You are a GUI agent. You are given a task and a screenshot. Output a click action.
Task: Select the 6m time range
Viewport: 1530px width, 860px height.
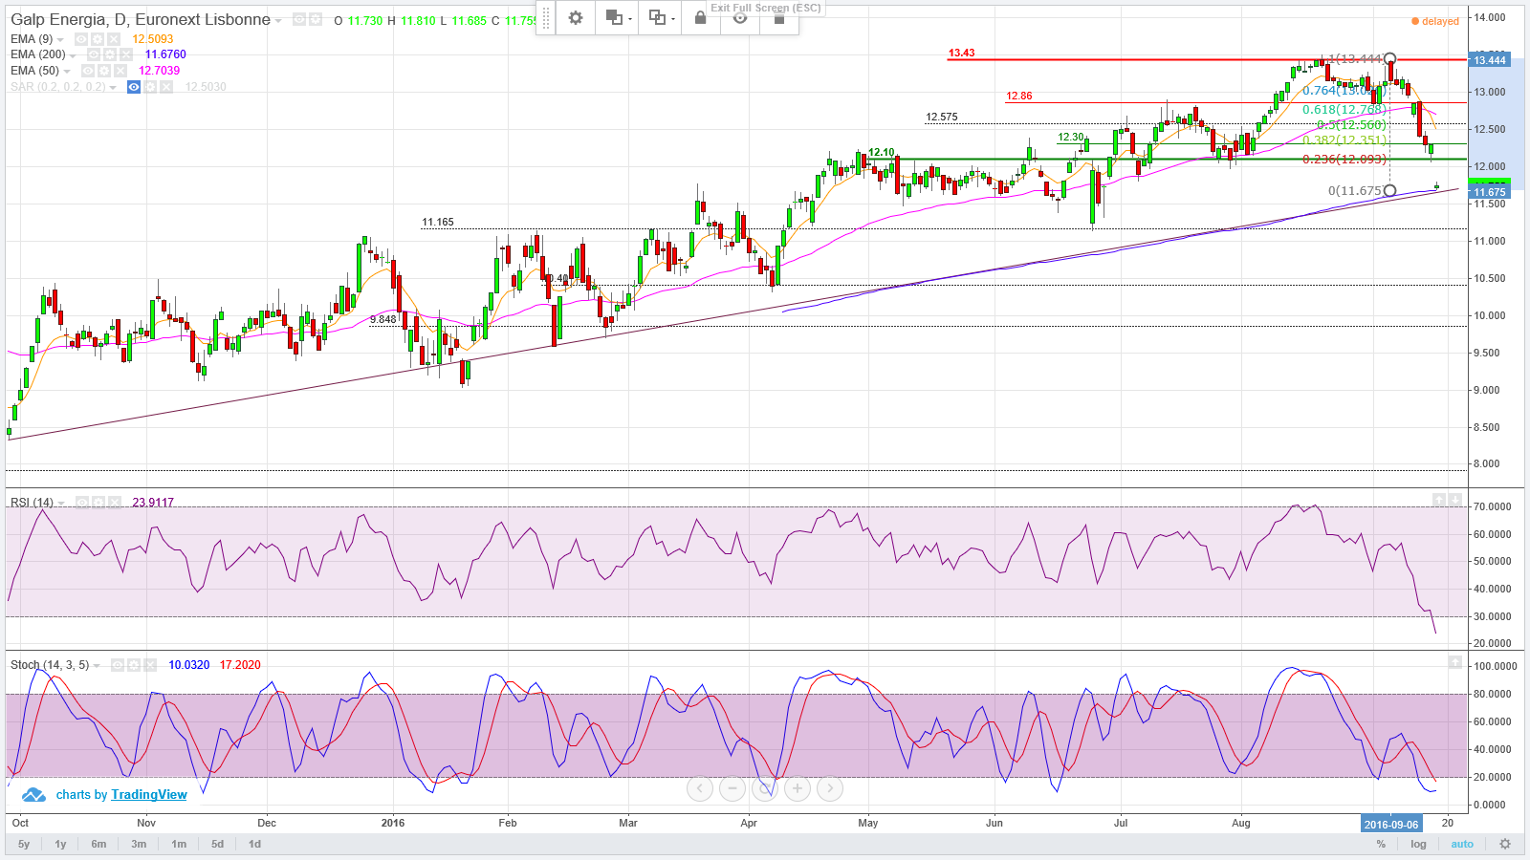[x=98, y=844]
